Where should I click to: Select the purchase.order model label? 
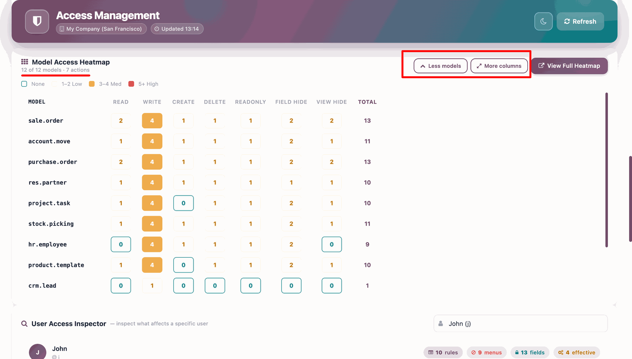[x=53, y=162]
